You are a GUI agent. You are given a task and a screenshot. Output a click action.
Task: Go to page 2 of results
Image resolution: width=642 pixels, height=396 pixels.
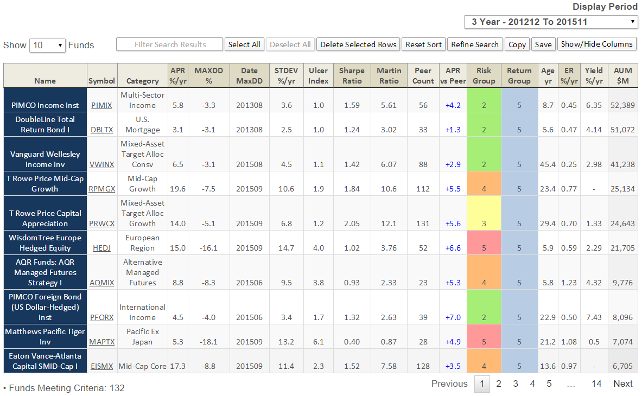[x=499, y=384]
